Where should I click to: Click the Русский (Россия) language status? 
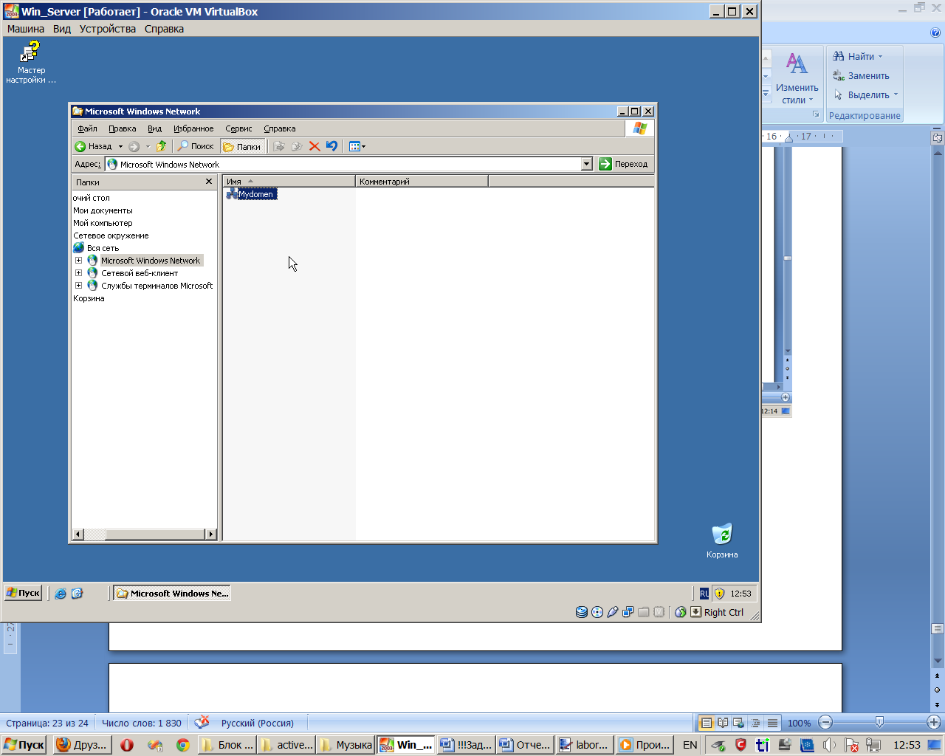(x=258, y=723)
